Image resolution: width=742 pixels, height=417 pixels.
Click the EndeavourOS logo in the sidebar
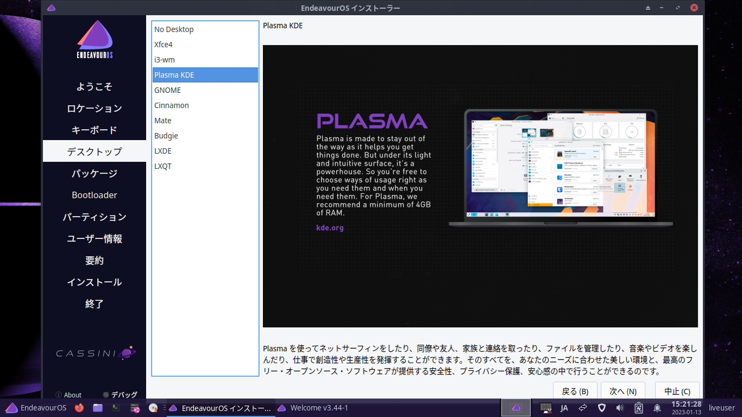tap(95, 39)
